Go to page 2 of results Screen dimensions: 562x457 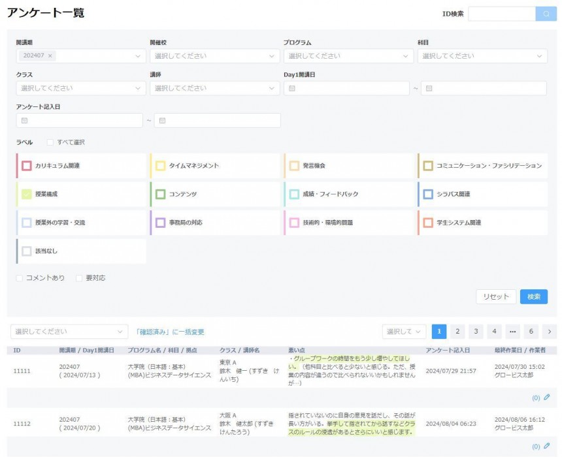(x=457, y=332)
